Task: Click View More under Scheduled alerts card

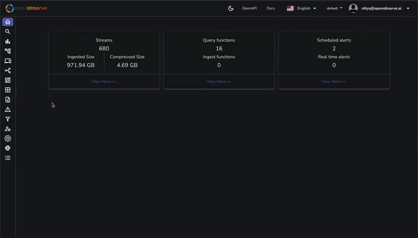Action: [x=334, y=82]
